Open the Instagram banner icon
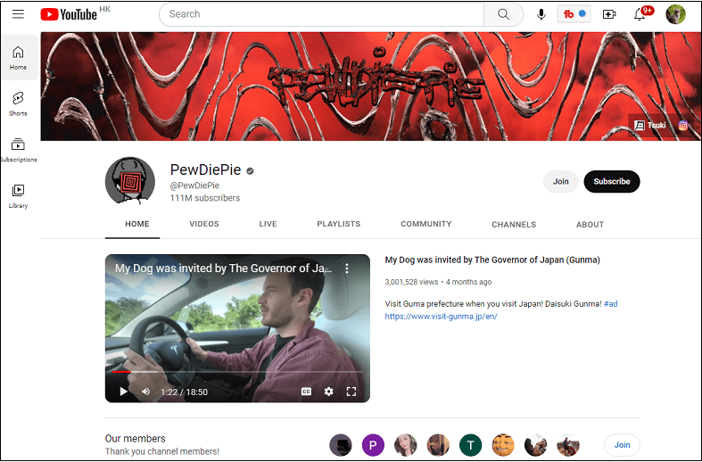Viewport: 702px width, 462px height. (682, 126)
